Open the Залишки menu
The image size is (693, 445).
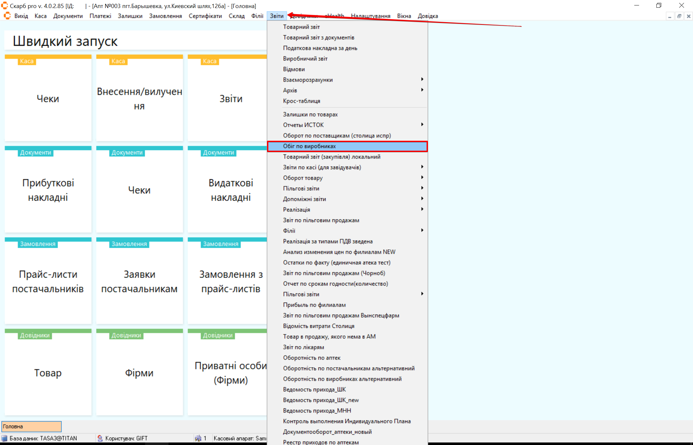tap(130, 16)
